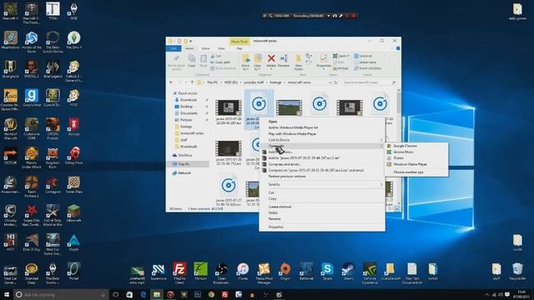Image resolution: width=534 pixels, height=300 pixels.
Task: Click the Cortana Ask me anything box
Action: 61,294
